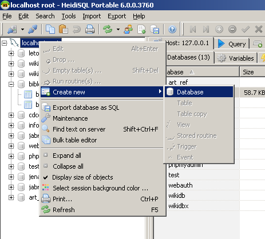The width and height of the screenshot is (265, 239).
Task: Choose Select session background color
Action: pos(101,188)
